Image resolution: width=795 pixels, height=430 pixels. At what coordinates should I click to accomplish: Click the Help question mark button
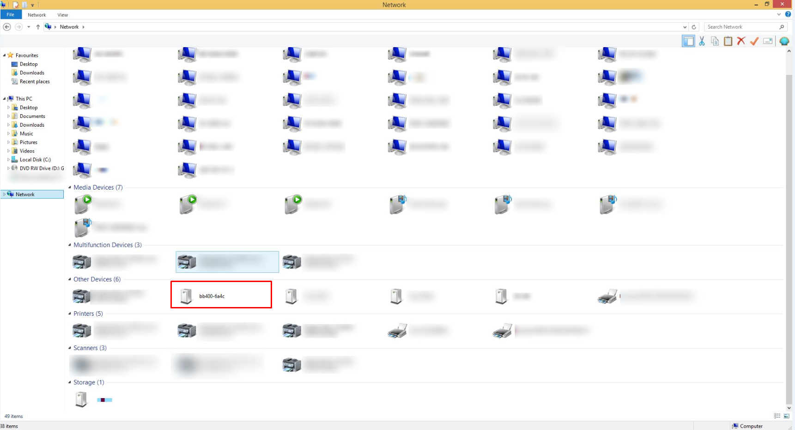pos(789,14)
